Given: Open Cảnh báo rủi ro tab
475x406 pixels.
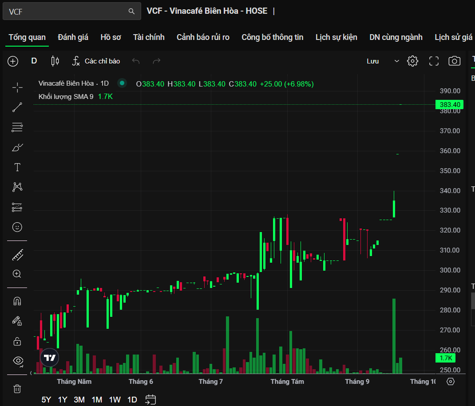Looking at the screenshot, I should (x=203, y=37).
